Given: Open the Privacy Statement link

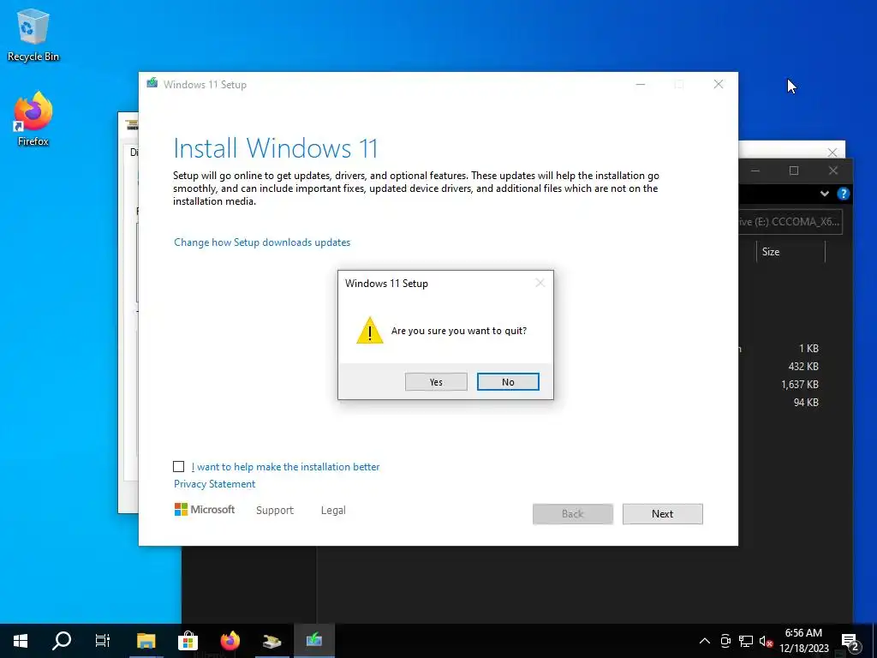Looking at the screenshot, I should [x=214, y=484].
